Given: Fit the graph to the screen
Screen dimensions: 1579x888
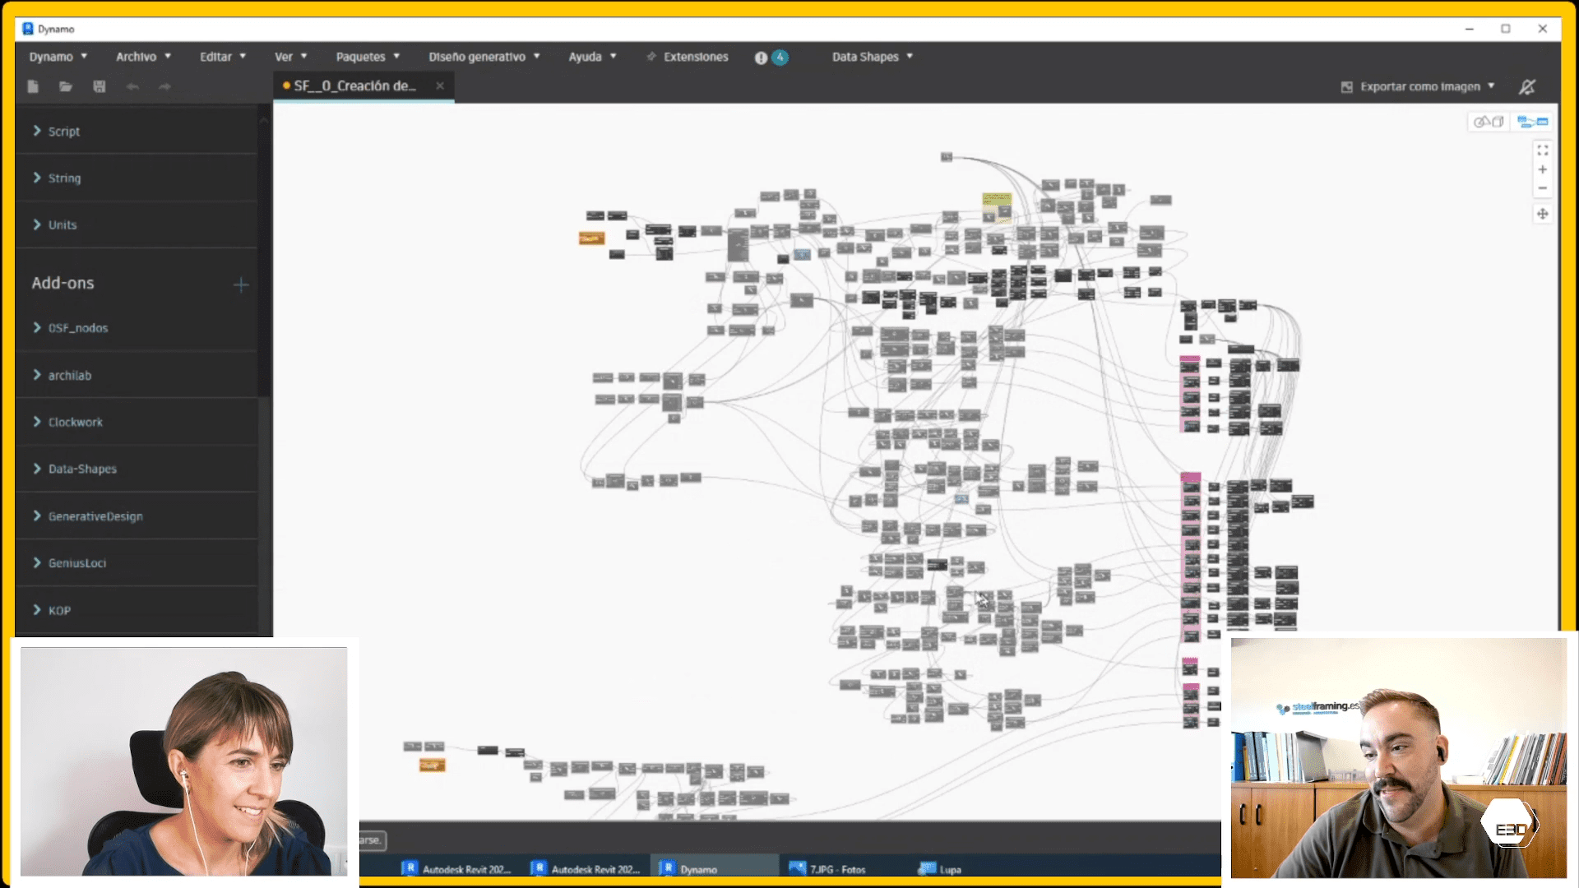Looking at the screenshot, I should [x=1543, y=150].
